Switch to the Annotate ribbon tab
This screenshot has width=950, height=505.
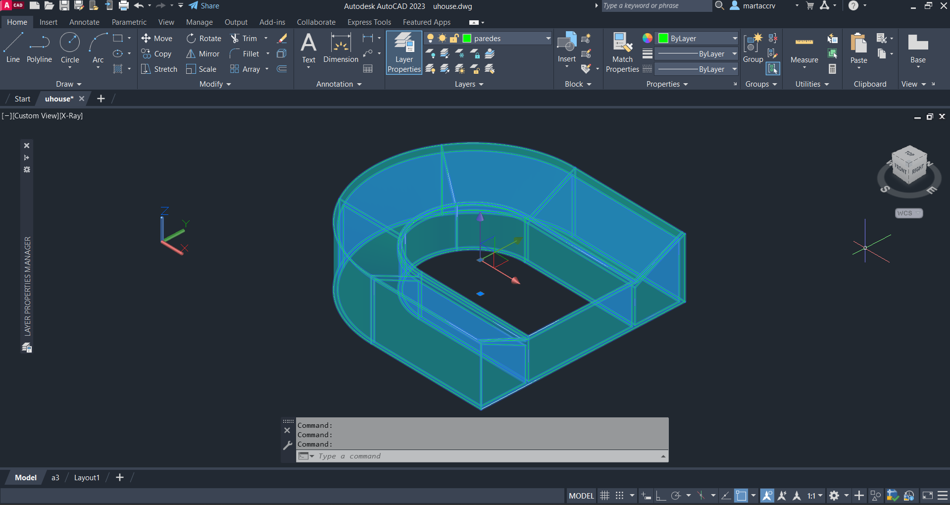click(84, 22)
